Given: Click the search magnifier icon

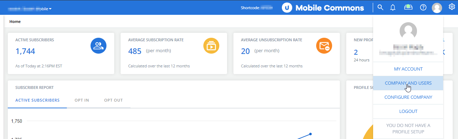Looking at the screenshot, I should (x=380, y=7).
